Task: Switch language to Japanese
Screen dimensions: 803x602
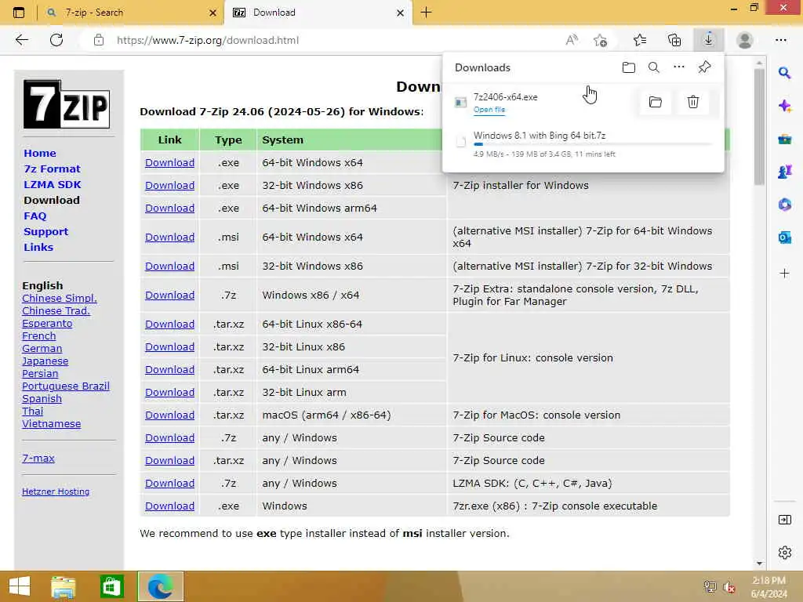Action: 45,361
